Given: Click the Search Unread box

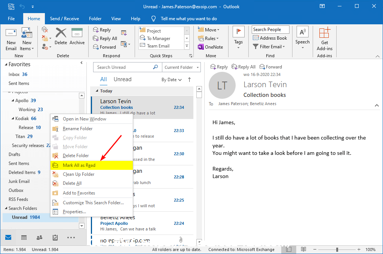Looking at the screenshot, I should pyautogui.click(x=128, y=67).
